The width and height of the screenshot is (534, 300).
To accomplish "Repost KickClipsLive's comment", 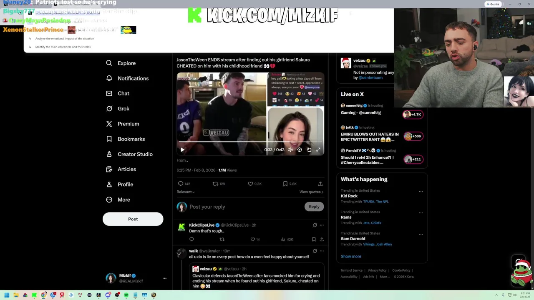I will tap(222, 239).
